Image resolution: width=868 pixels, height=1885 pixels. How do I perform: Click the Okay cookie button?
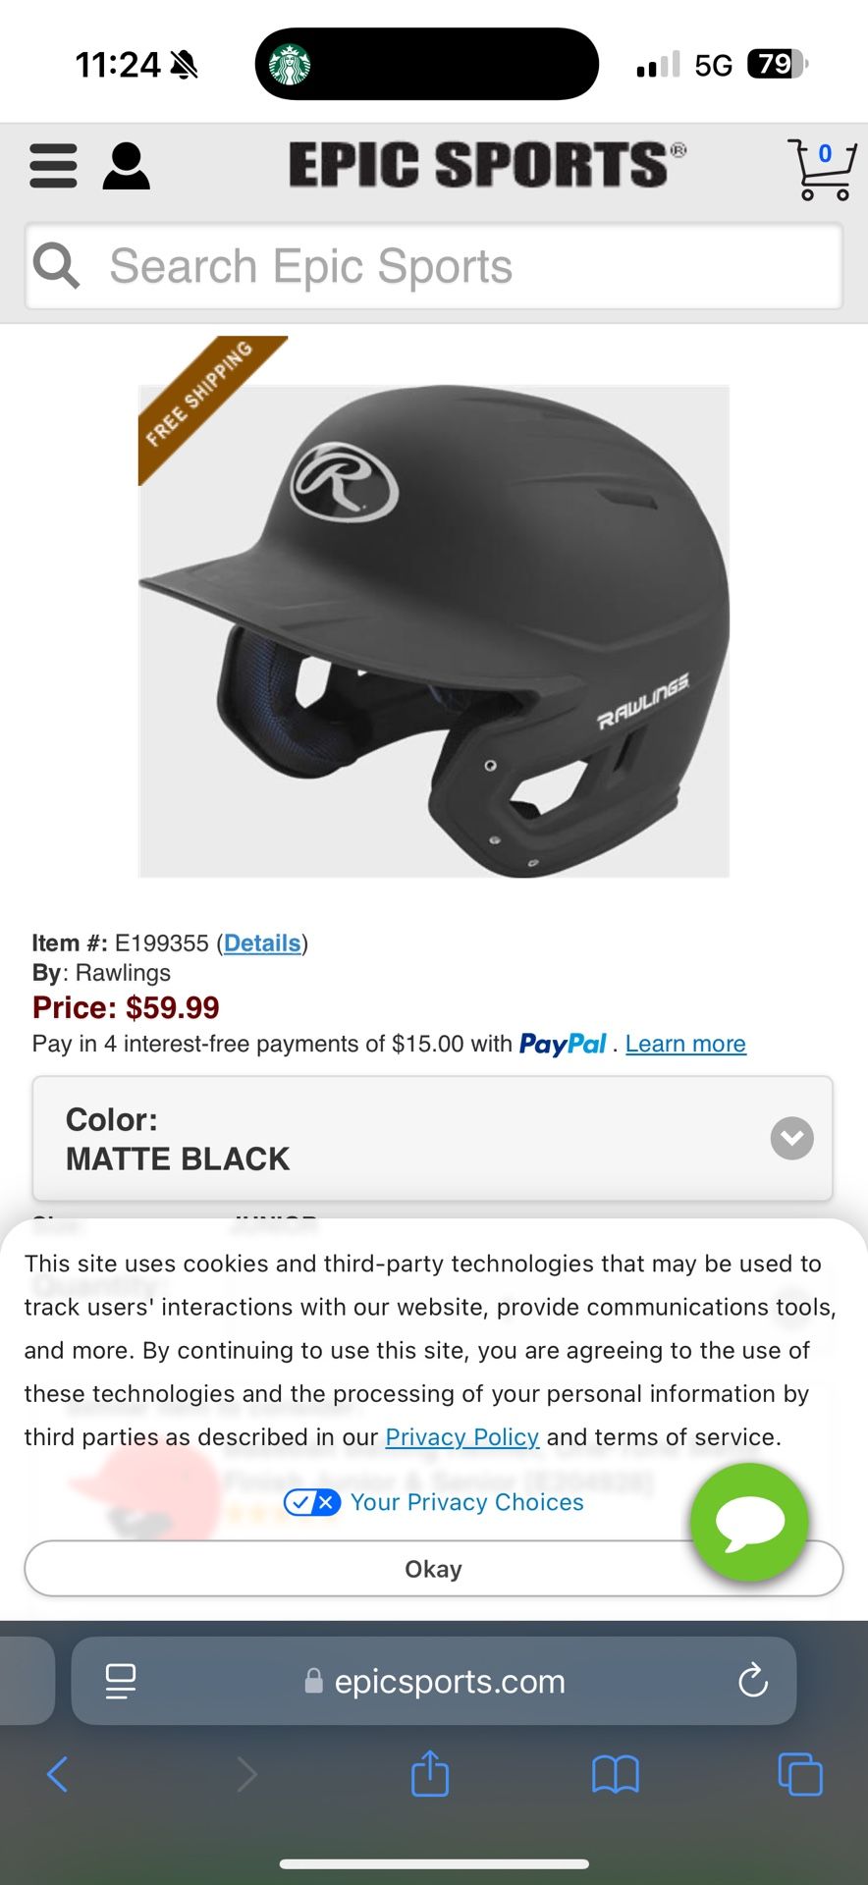433,1569
